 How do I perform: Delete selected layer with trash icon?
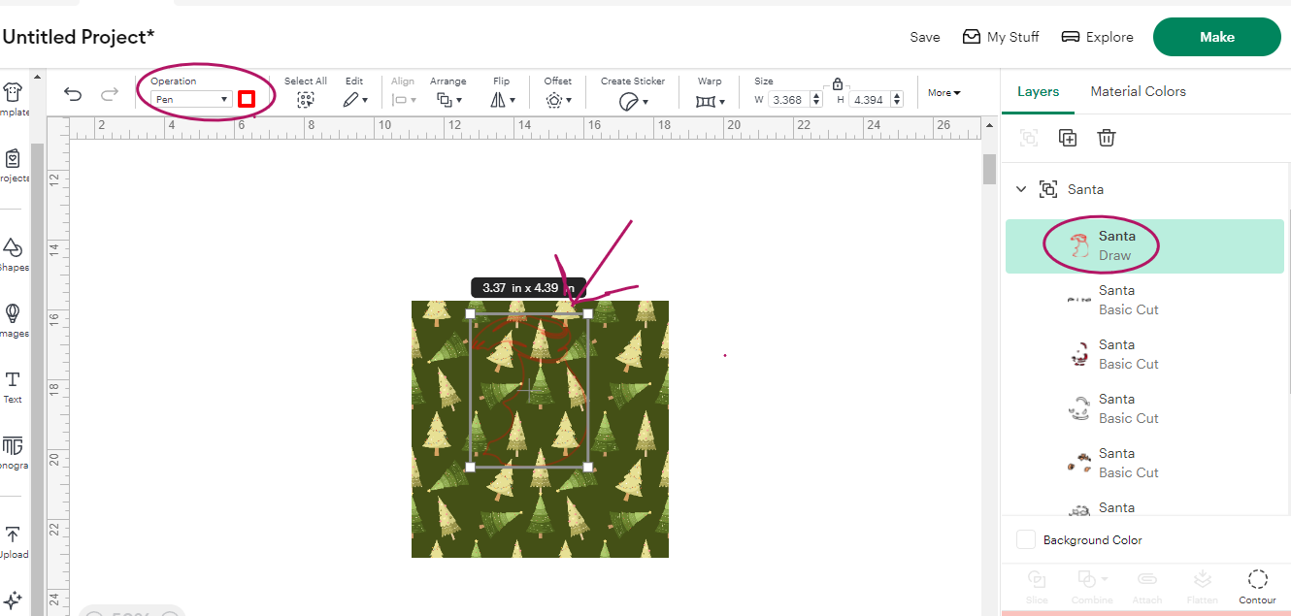coord(1106,138)
